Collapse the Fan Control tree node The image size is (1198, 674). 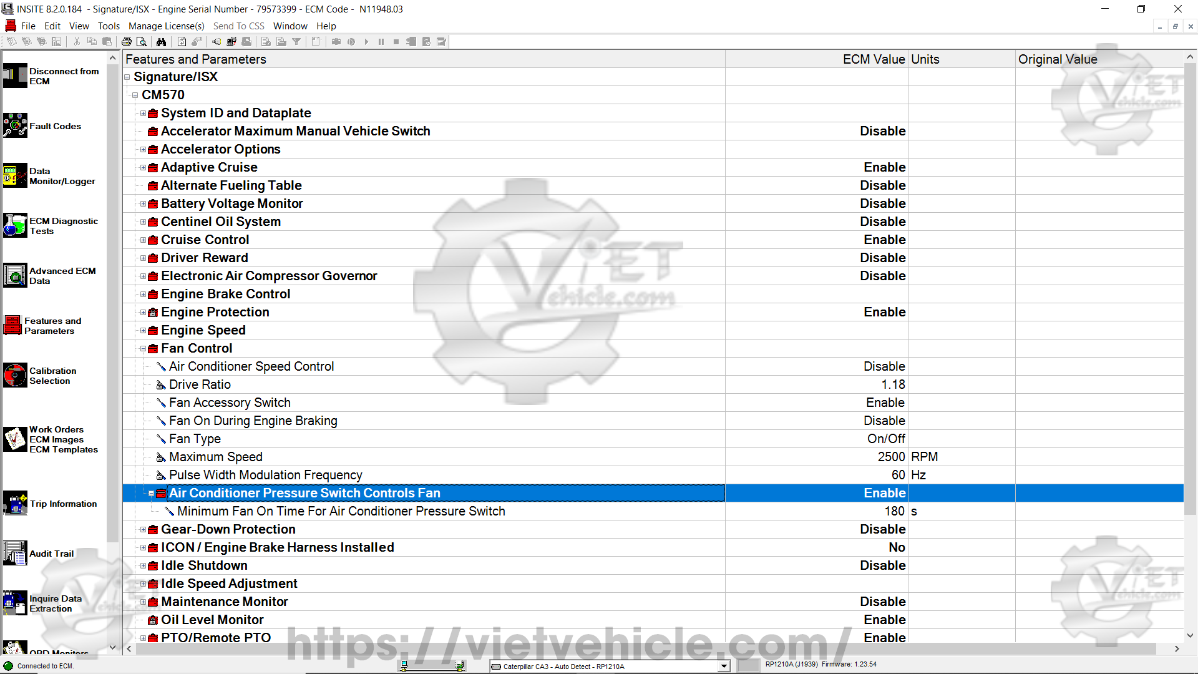tap(143, 349)
